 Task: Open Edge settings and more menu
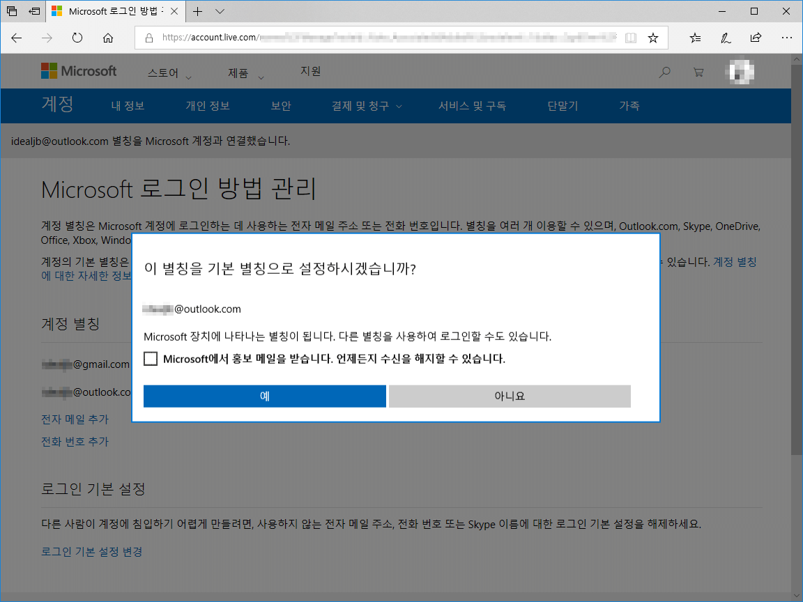pos(786,38)
